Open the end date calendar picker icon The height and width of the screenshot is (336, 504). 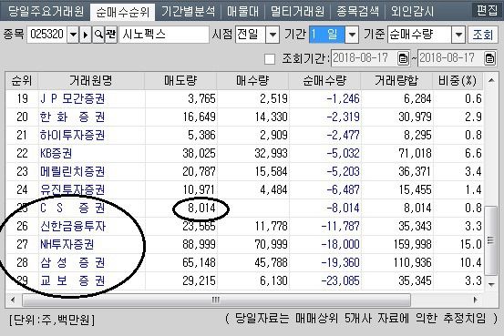click(489, 58)
